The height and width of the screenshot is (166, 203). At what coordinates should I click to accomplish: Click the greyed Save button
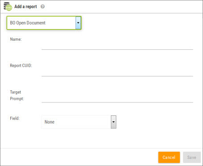pos(192,157)
